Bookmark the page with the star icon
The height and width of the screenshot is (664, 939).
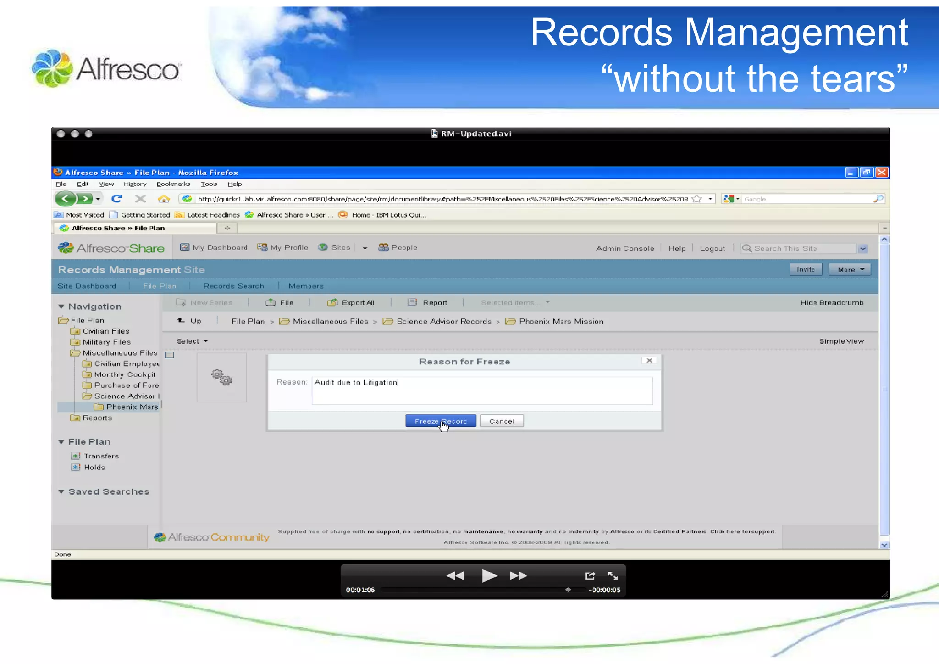click(697, 199)
